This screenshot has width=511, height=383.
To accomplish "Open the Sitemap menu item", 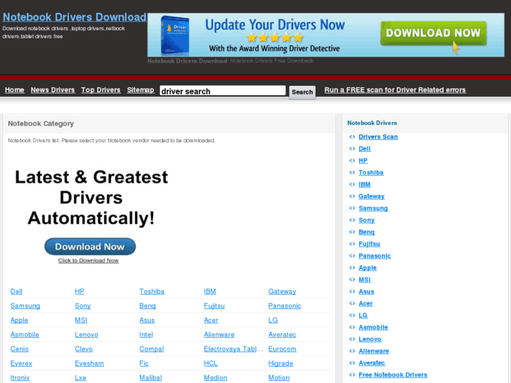I will pos(141,90).
